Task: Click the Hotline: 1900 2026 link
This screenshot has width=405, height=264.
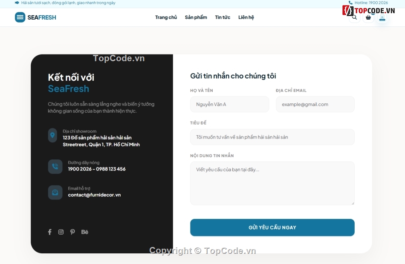Action: tap(371, 3)
